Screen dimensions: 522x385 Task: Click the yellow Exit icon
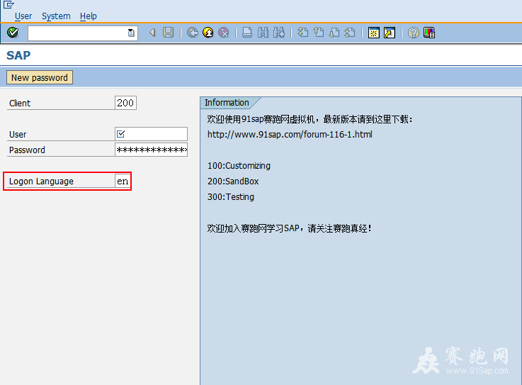click(x=208, y=33)
